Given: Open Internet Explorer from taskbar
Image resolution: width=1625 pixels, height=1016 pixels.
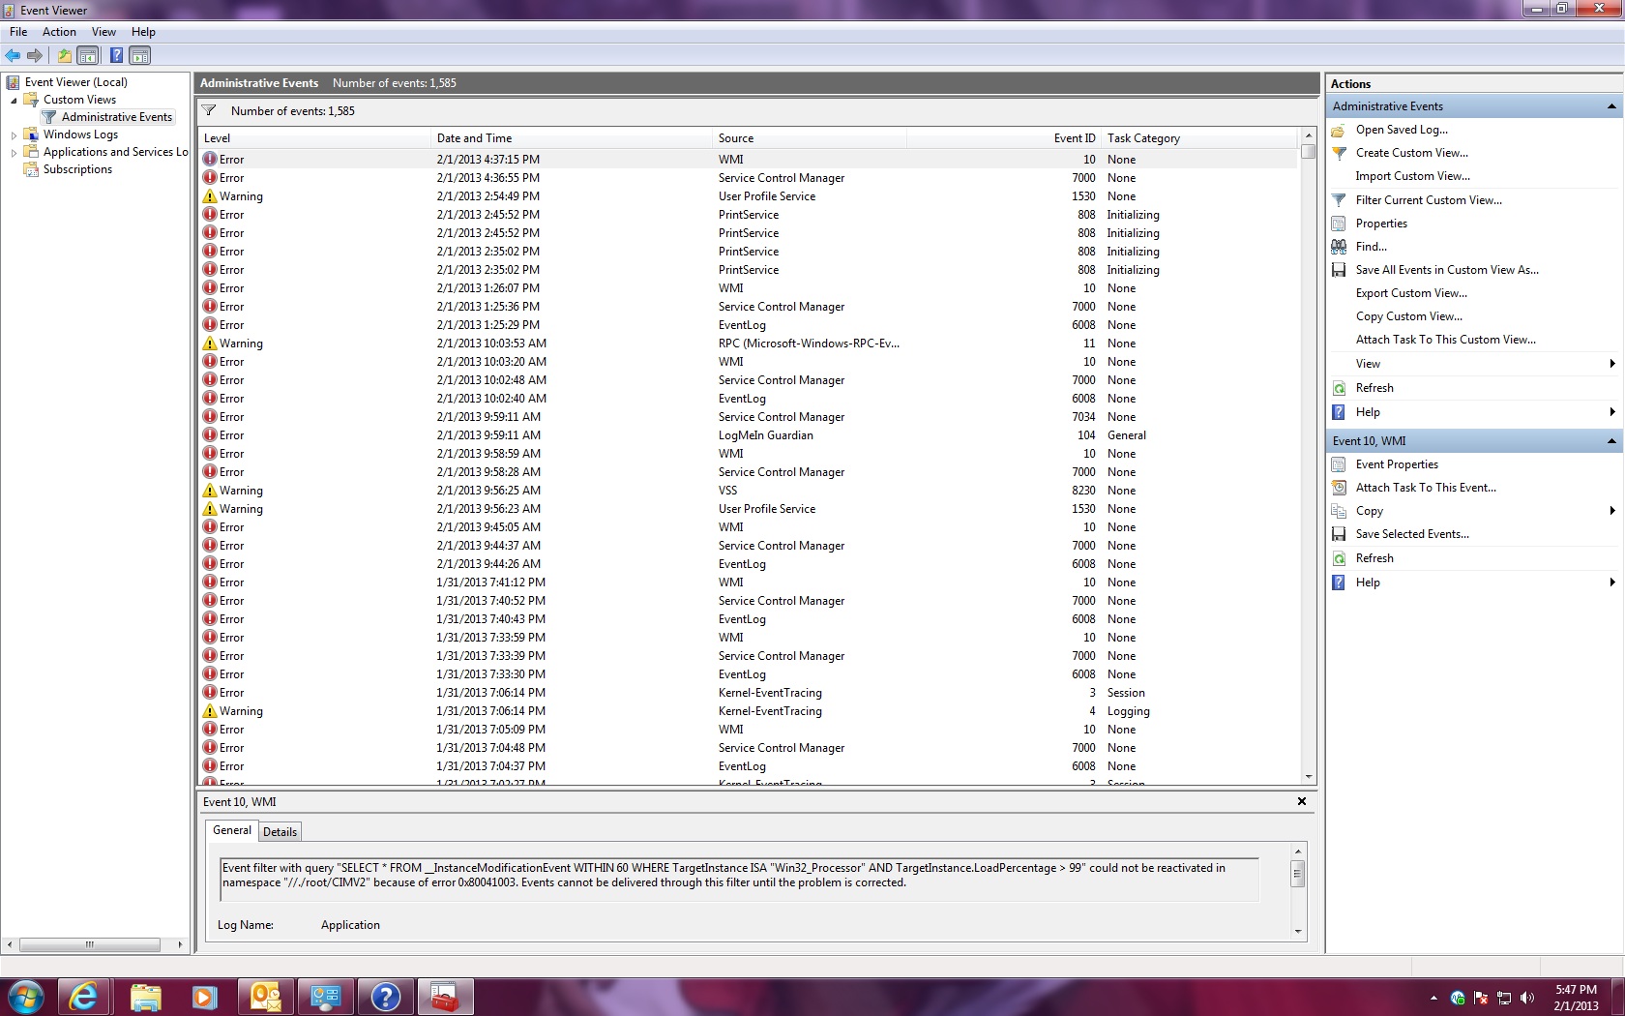Looking at the screenshot, I should (x=84, y=996).
